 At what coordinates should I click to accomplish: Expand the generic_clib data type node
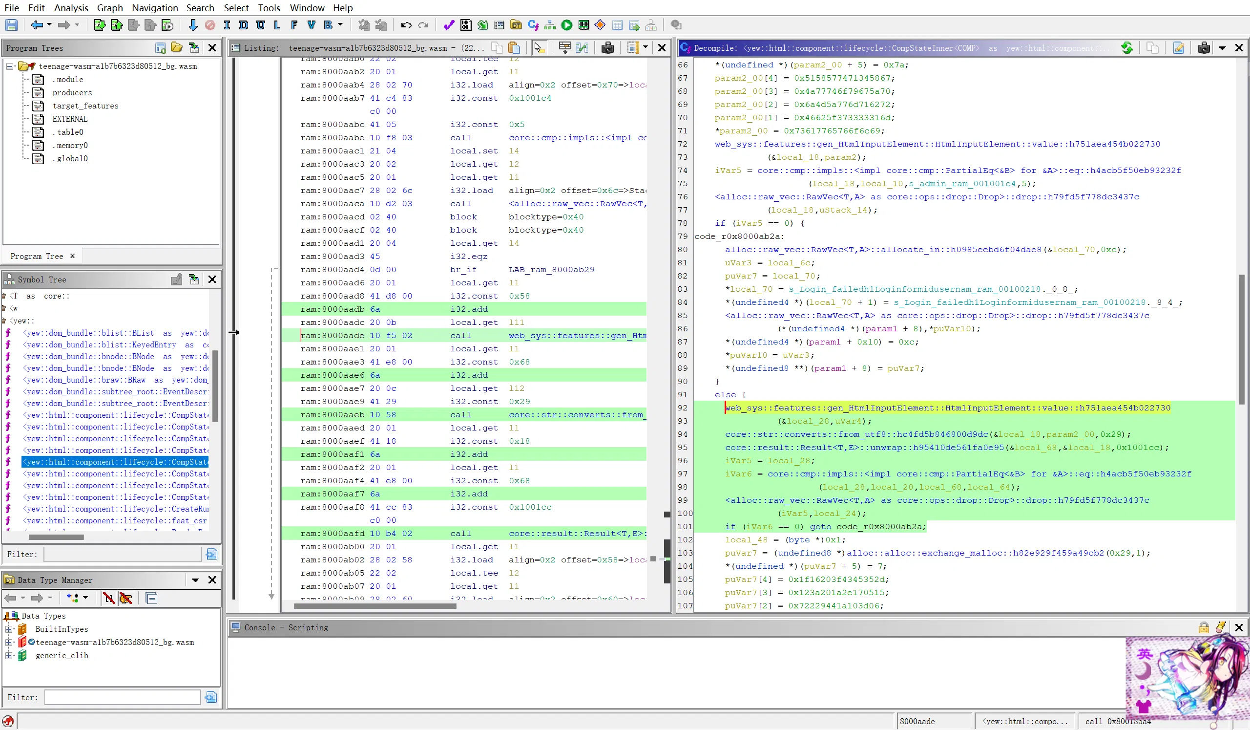pyautogui.click(x=9, y=655)
